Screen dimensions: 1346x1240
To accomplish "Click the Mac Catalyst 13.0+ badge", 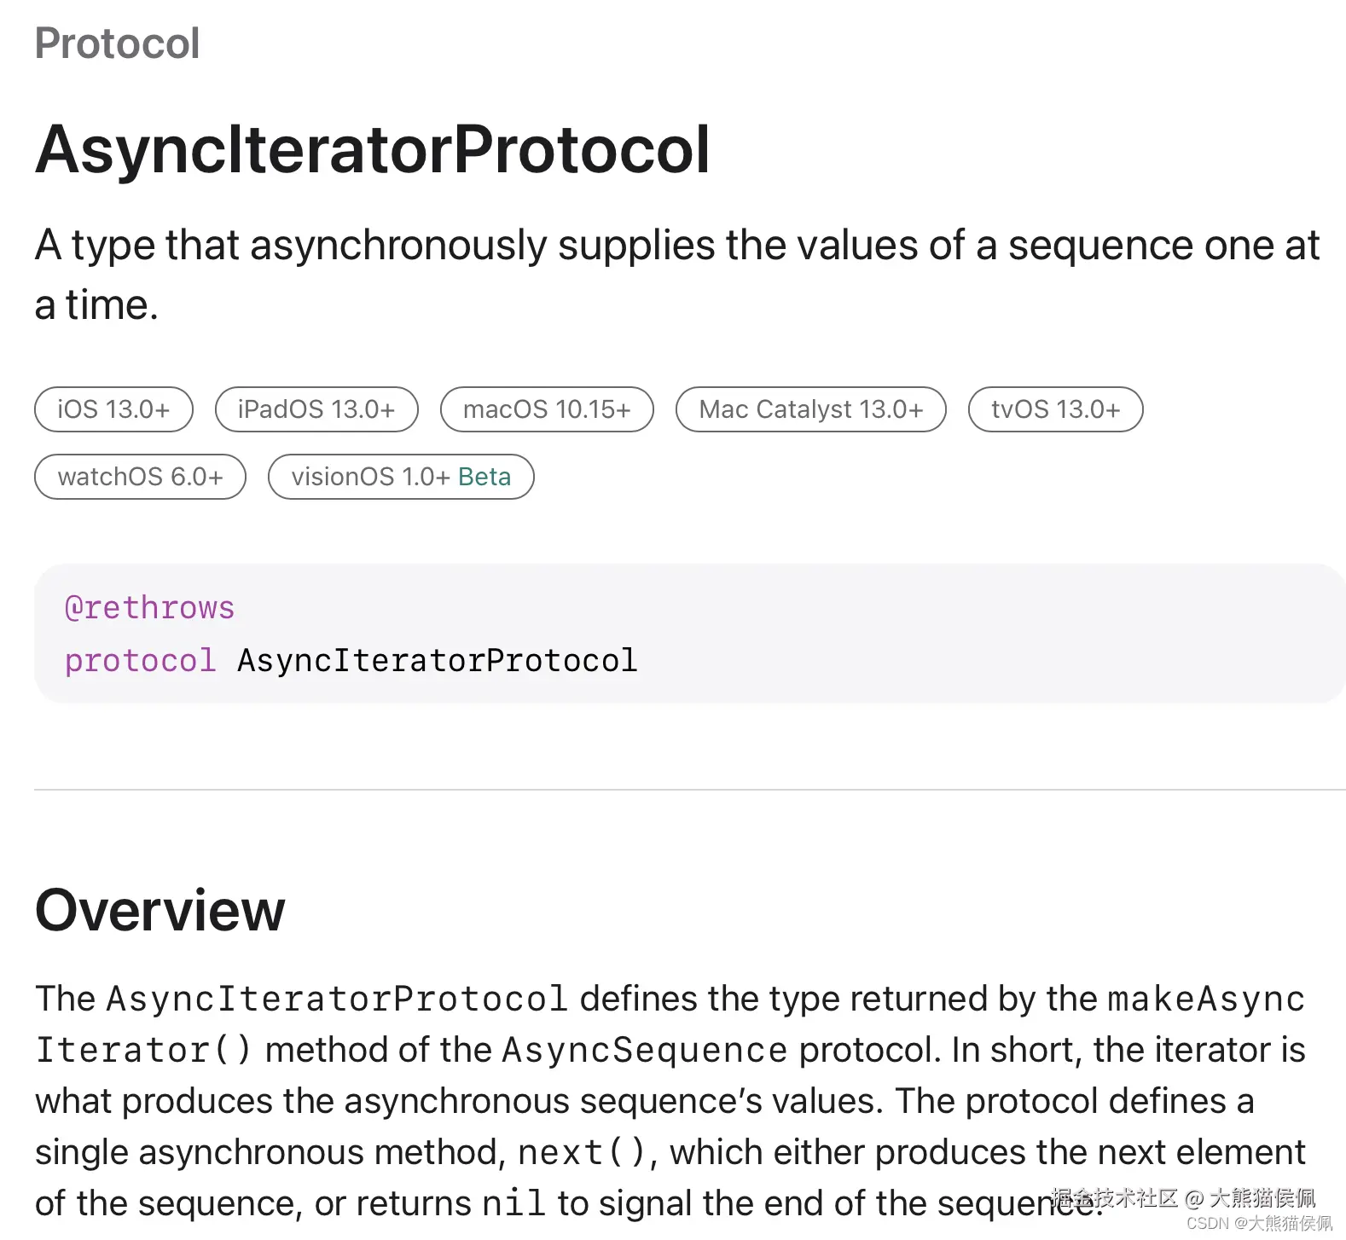I will coord(810,409).
